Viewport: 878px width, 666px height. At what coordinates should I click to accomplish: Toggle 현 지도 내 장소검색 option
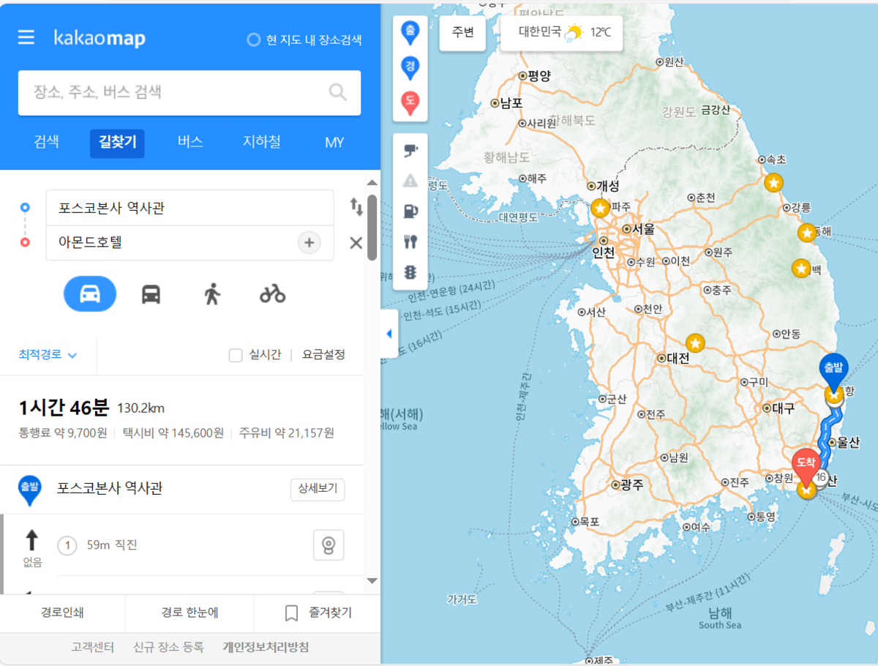pos(254,40)
